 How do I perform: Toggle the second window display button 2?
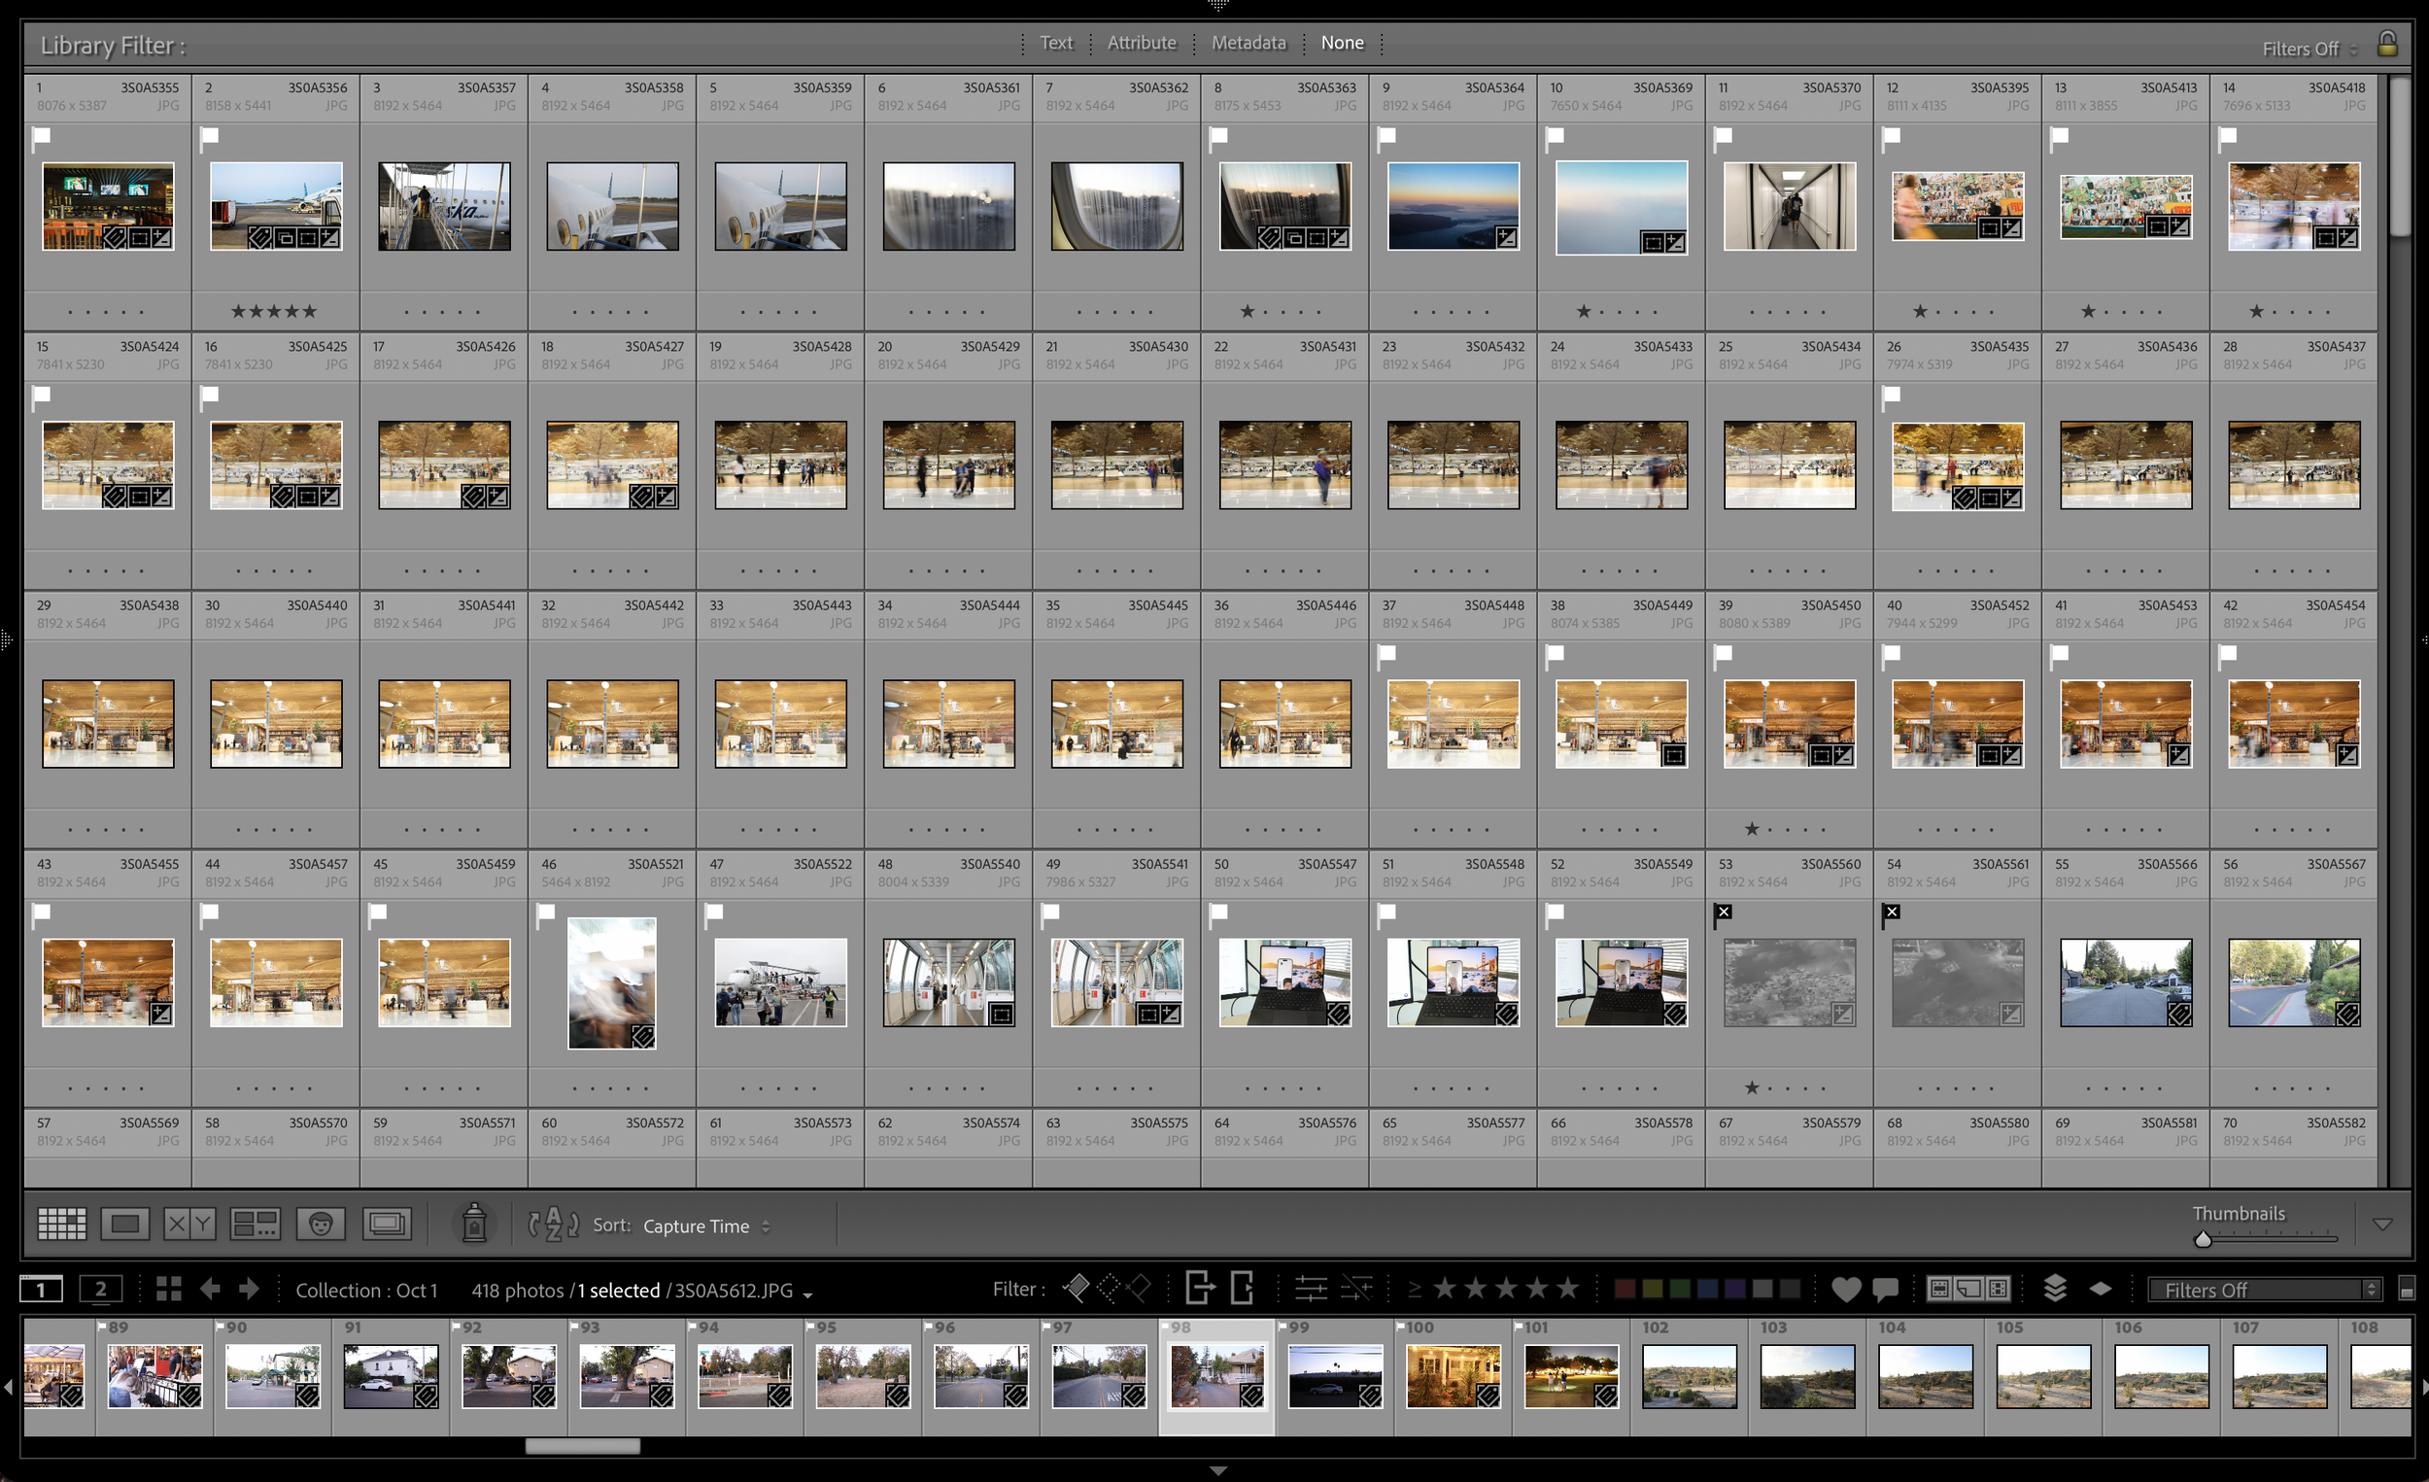(100, 1289)
